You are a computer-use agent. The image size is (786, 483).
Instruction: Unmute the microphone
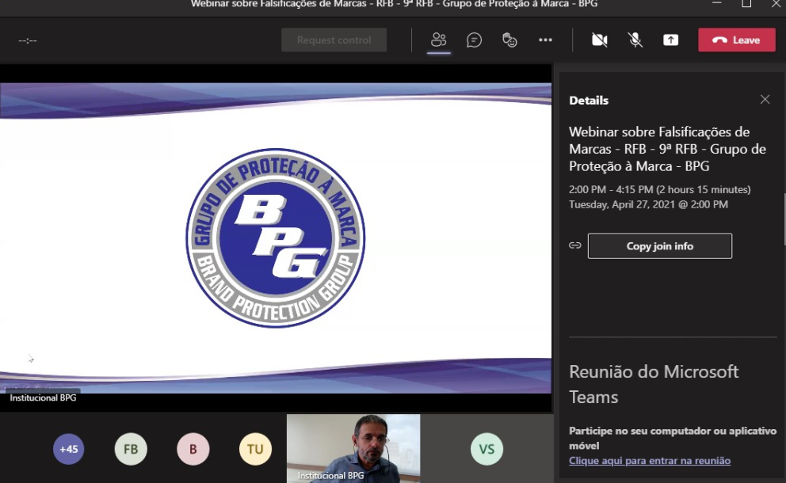[635, 40]
